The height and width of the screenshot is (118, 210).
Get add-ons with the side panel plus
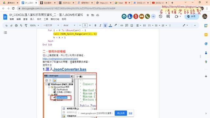pyautogui.click(x=206, y=76)
